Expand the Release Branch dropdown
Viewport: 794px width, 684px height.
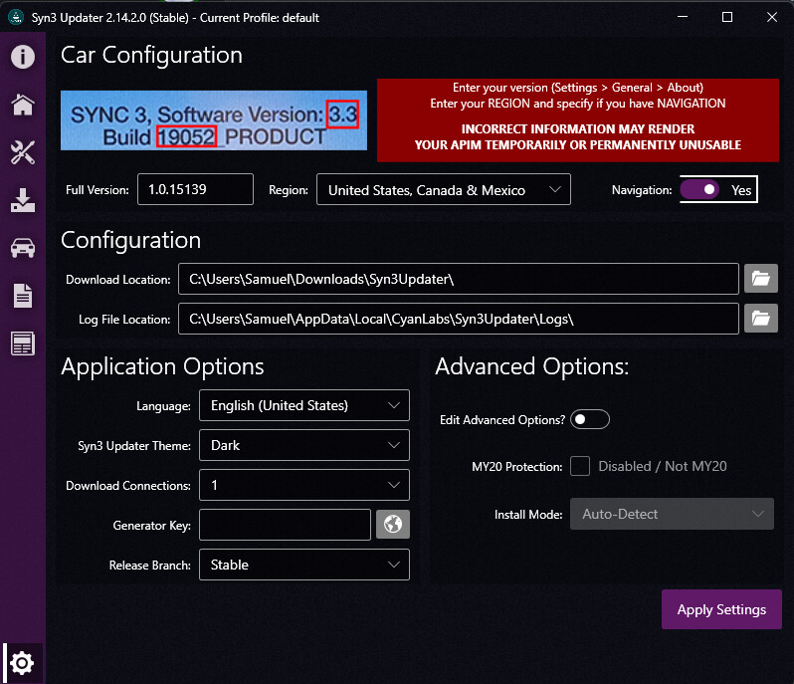coord(303,565)
